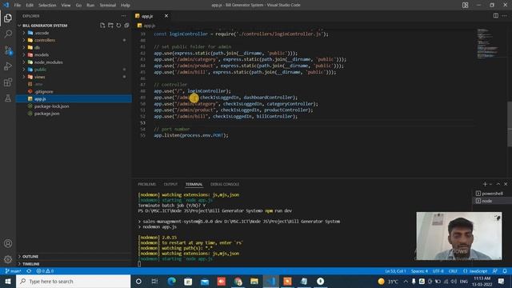This screenshot has height=288, width=512.
Task: Click the editor vertical scrollbar
Action: pyautogui.click(x=510, y=124)
